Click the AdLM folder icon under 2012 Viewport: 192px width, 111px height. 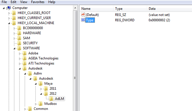51,99
